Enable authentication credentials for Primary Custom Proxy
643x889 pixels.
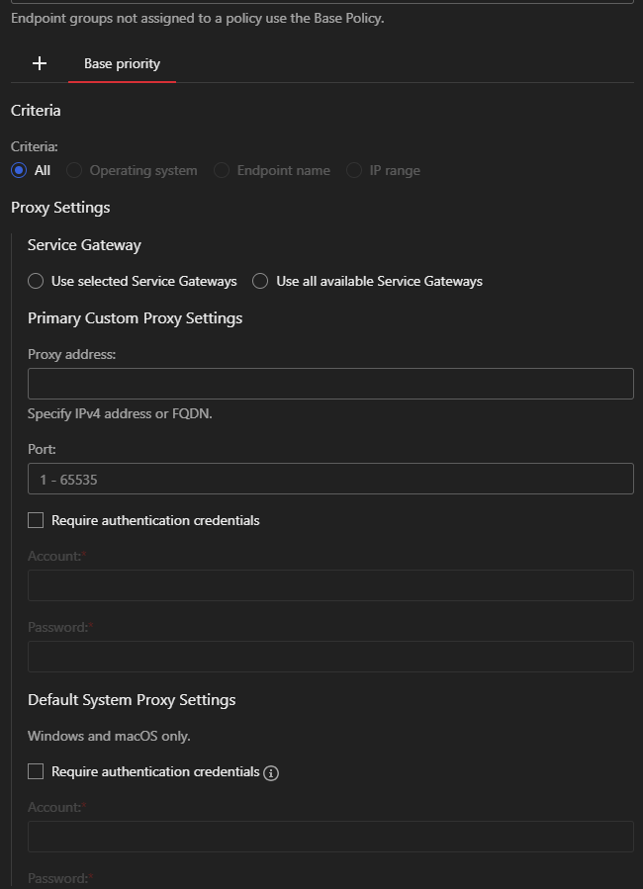37,520
